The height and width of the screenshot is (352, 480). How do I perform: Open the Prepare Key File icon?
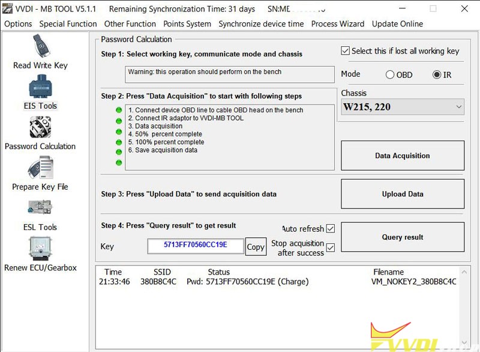click(40, 168)
